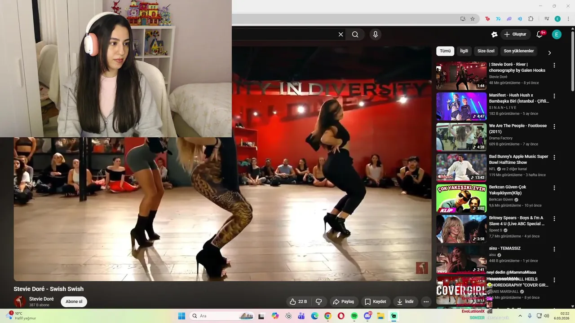Click Abone ol subscribe button
Image resolution: width=575 pixels, height=323 pixels.
click(x=74, y=301)
